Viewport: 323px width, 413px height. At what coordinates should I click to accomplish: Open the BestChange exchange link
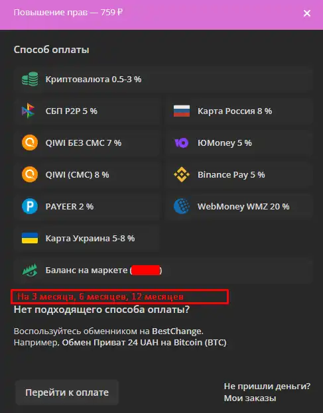click(x=177, y=331)
